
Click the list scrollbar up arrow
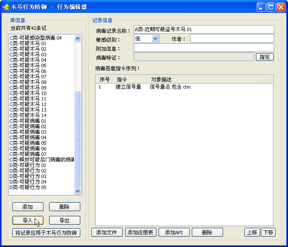(78, 38)
